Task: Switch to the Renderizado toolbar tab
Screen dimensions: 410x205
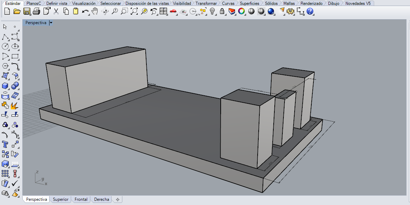Action: pyautogui.click(x=311, y=3)
